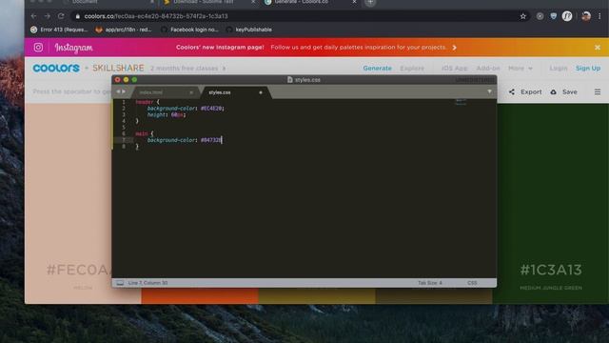The height and width of the screenshot is (343, 609).
Task: Click the #1C3A13 hex code text
Action: (x=551, y=270)
